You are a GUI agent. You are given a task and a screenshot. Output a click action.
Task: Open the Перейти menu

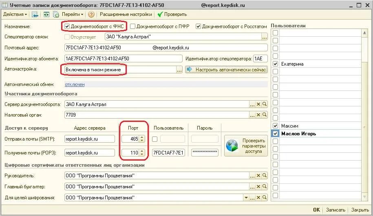(x=73, y=14)
